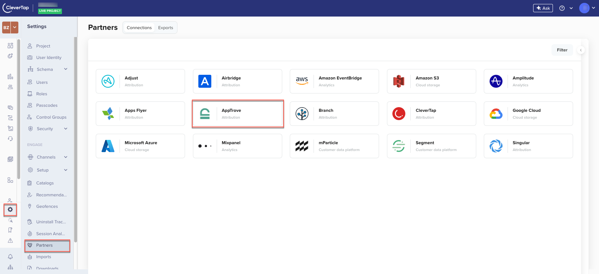The height and width of the screenshot is (274, 599).
Task: Open the Mixpanel Analytics card
Action: click(238, 146)
